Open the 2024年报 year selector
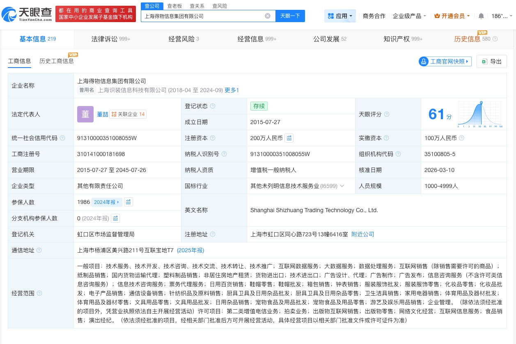Screen dimensions: 516x344 [107, 202]
